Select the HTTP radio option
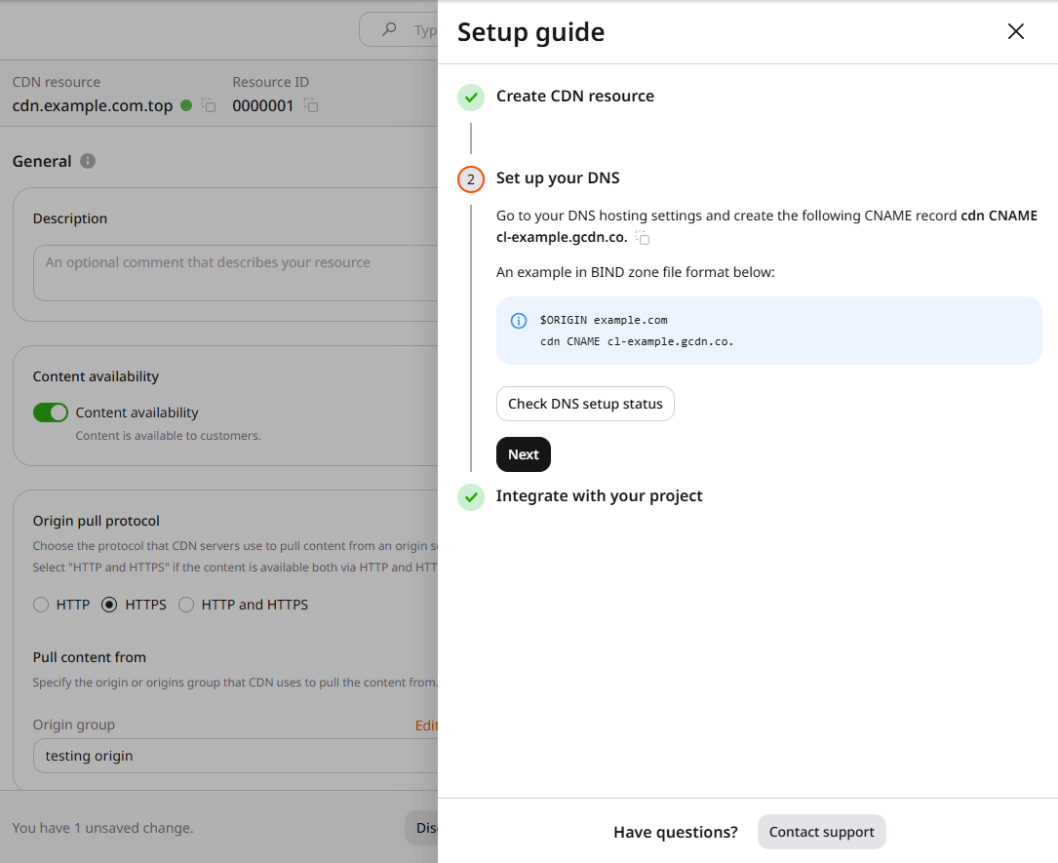Image resolution: width=1058 pixels, height=863 pixels. coord(41,605)
